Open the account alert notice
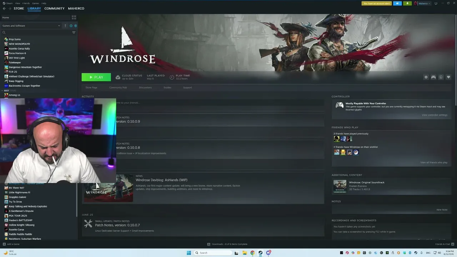Viewport: 457px width, 257px height. 377,4
